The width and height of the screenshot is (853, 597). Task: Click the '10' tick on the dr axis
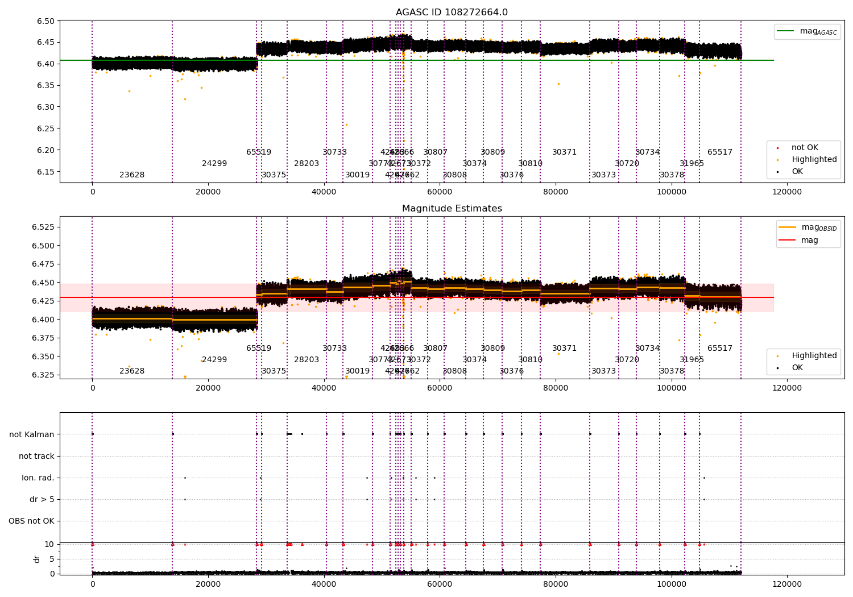click(x=49, y=544)
